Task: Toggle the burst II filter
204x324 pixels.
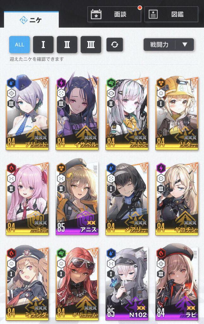Action: (67, 44)
